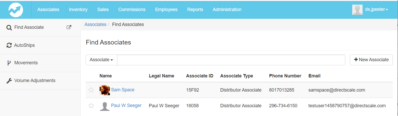Select the Reports menu item
Image resolution: width=398 pixels, height=116 pixels.
click(195, 10)
